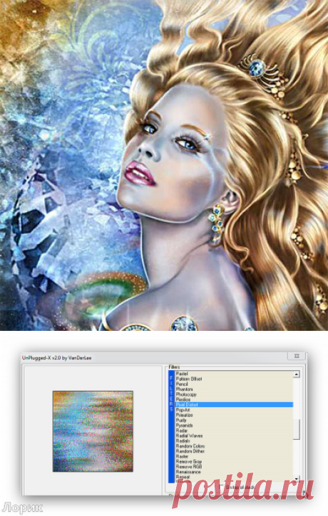Select the Pastel filter in the list

pos(182,374)
